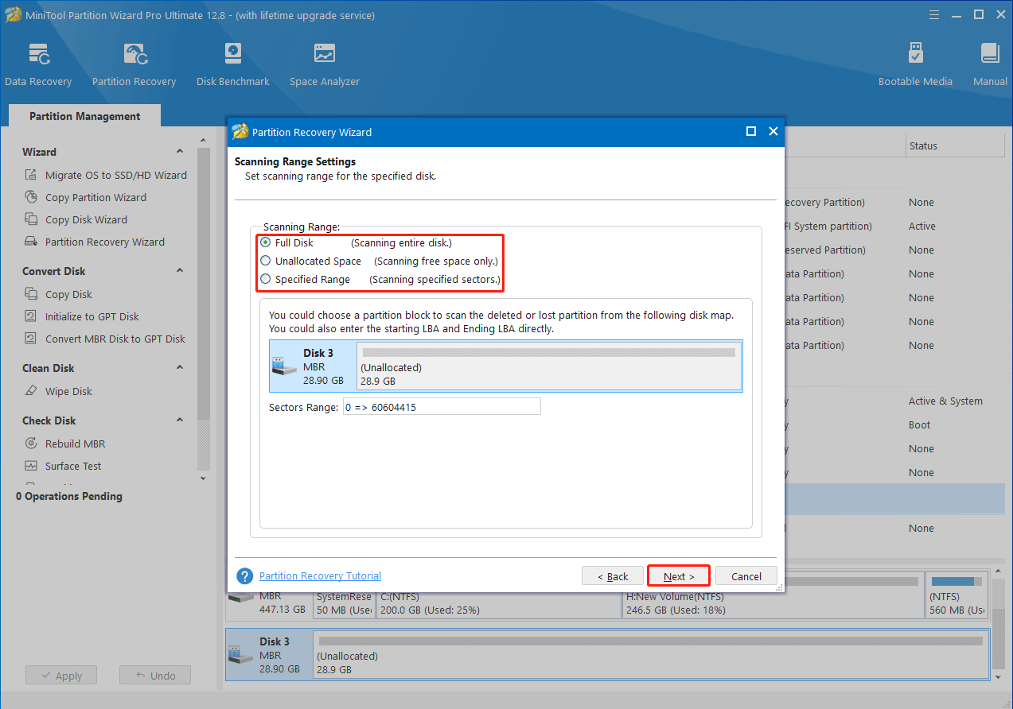Open Data Recovery tool
Screen dimensions: 1013x709
38,65
